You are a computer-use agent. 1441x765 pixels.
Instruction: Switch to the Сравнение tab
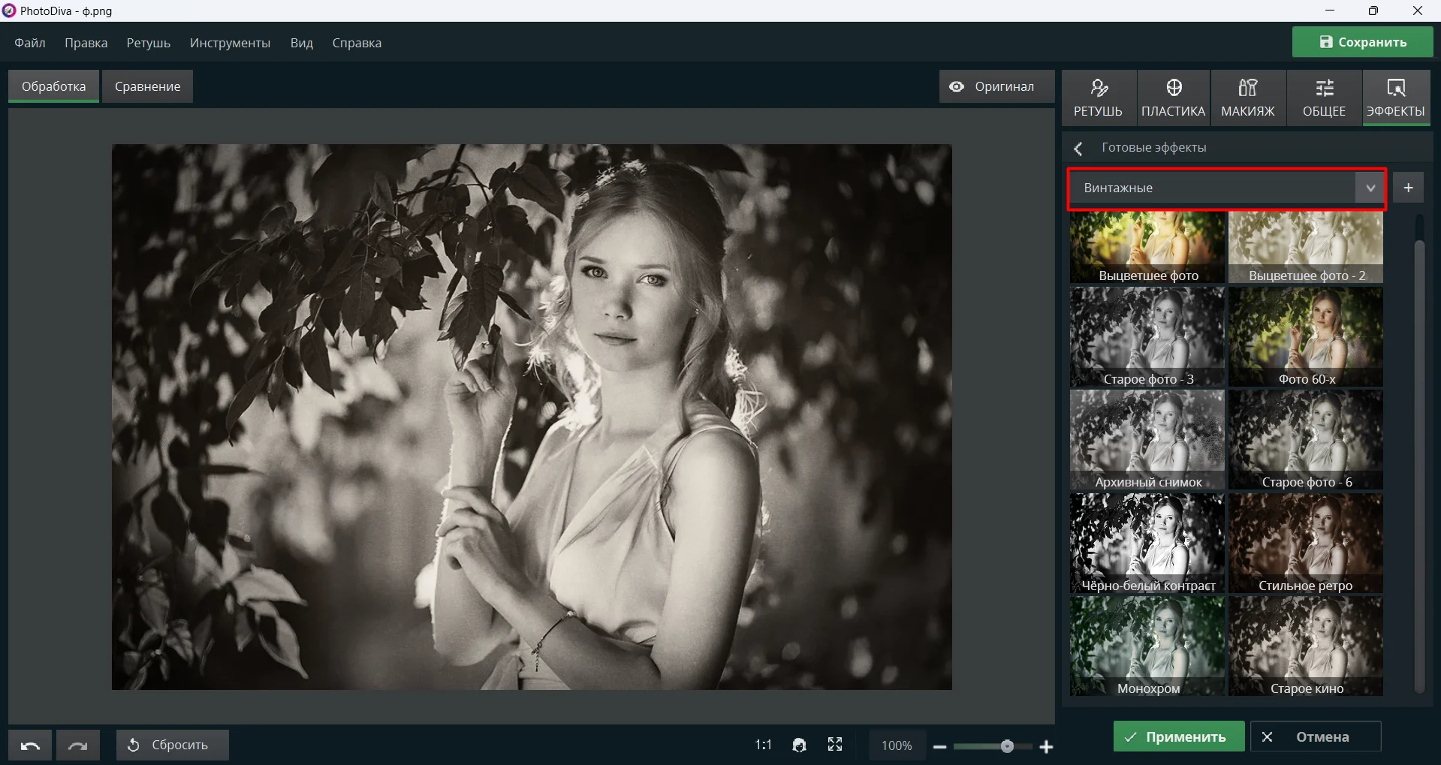pos(148,86)
